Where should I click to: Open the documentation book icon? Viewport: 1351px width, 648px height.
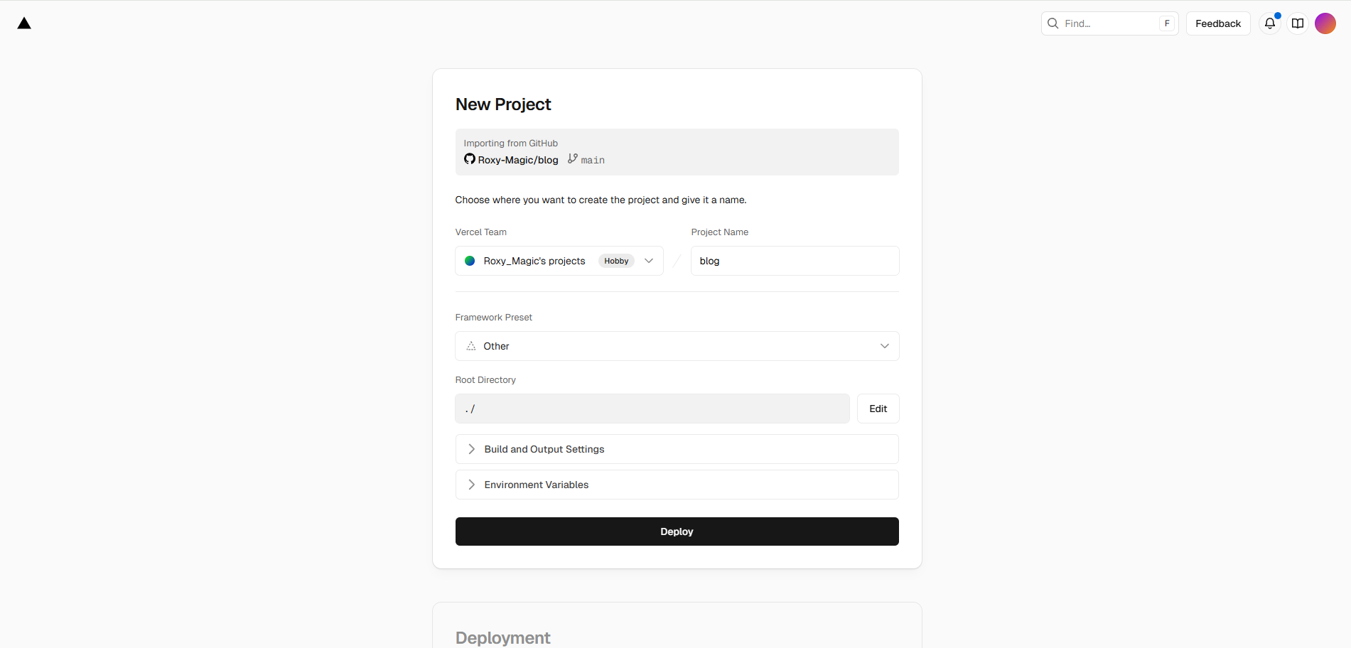[1298, 23]
